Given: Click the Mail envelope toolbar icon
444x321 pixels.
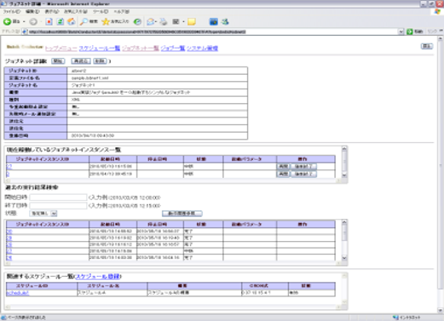Looking at the screenshot, I should click(x=150, y=21).
